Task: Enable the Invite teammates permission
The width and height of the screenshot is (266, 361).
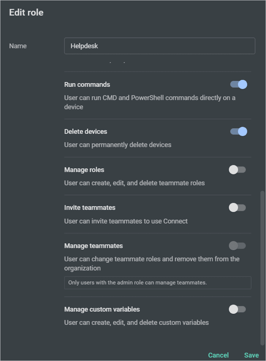Action: (x=237, y=207)
